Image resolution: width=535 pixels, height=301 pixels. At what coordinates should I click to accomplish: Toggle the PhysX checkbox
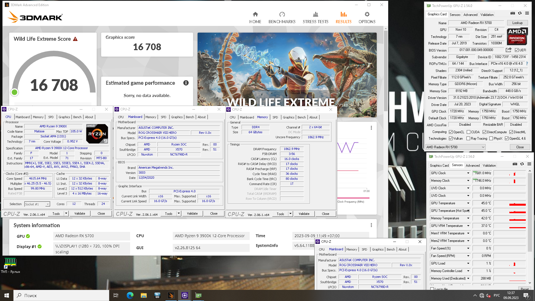[x=491, y=139]
